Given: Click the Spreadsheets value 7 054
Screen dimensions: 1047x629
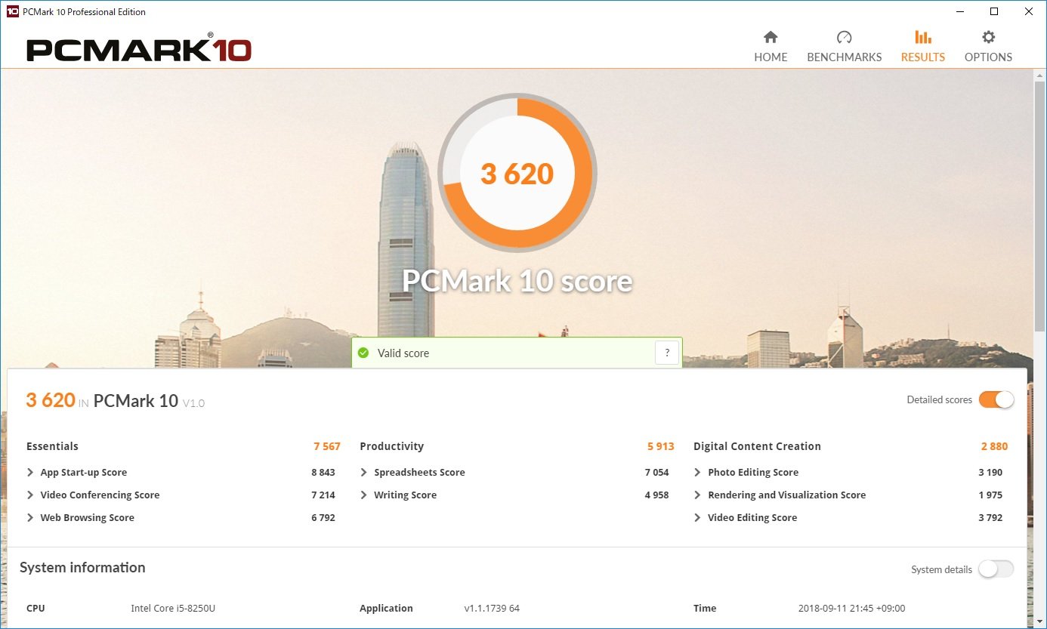Looking at the screenshot, I should tap(656, 473).
